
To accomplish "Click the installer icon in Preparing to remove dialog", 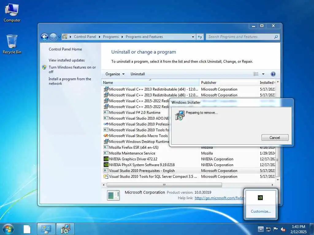I will 180,115.
